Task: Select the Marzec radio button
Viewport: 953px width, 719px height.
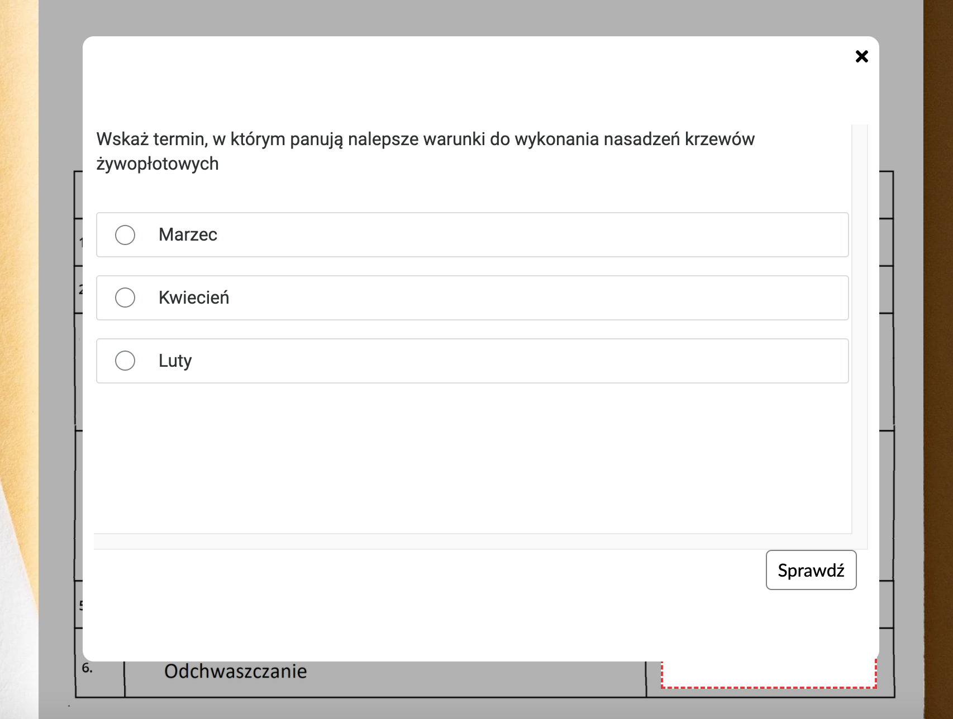Action: coord(125,235)
